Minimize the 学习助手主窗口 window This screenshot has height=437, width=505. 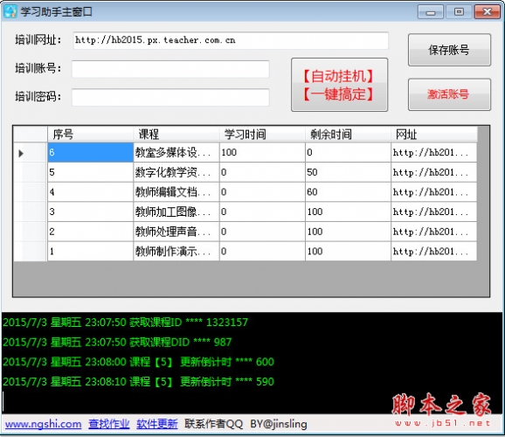pos(431,12)
